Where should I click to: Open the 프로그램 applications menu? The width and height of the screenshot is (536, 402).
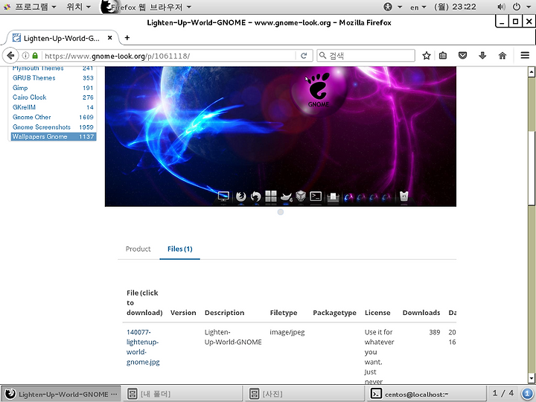(x=31, y=7)
